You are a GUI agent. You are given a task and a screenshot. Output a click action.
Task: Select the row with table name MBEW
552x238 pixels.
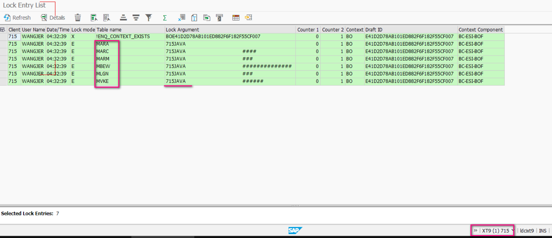click(3, 66)
